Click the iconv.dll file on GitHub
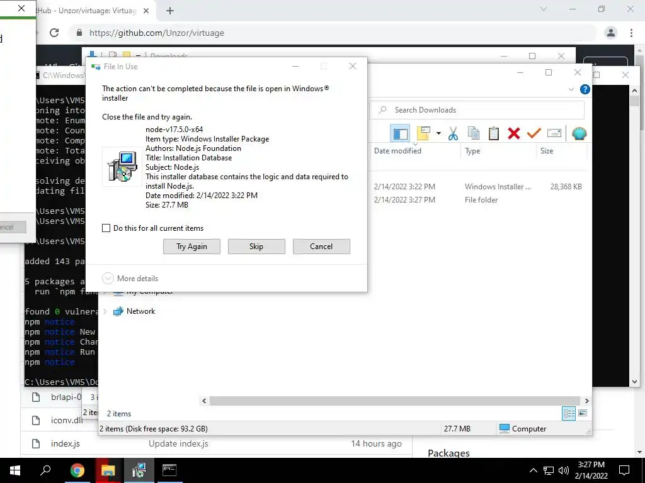This screenshot has height=483, width=645. pos(67,419)
